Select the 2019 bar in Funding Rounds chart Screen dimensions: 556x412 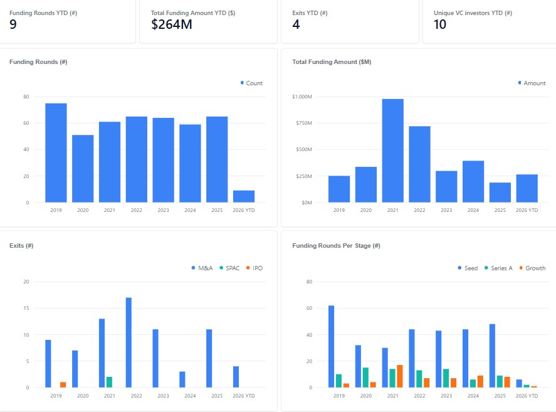56,153
